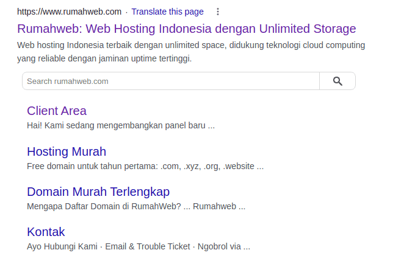Visit the Hosting Murah sitelink
The image size is (415, 264).
[x=67, y=151]
